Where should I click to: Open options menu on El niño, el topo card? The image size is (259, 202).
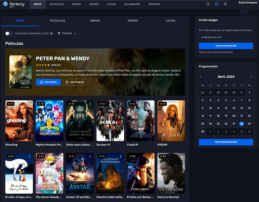[x=30, y=156]
